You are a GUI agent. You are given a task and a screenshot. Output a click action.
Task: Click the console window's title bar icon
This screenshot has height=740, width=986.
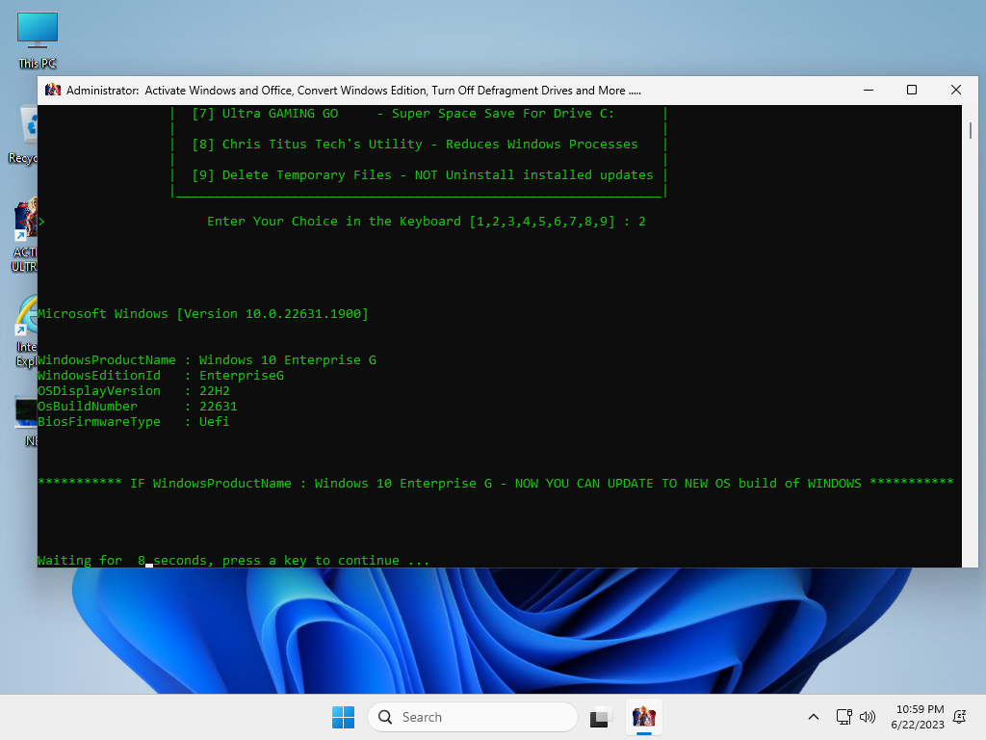click(53, 90)
